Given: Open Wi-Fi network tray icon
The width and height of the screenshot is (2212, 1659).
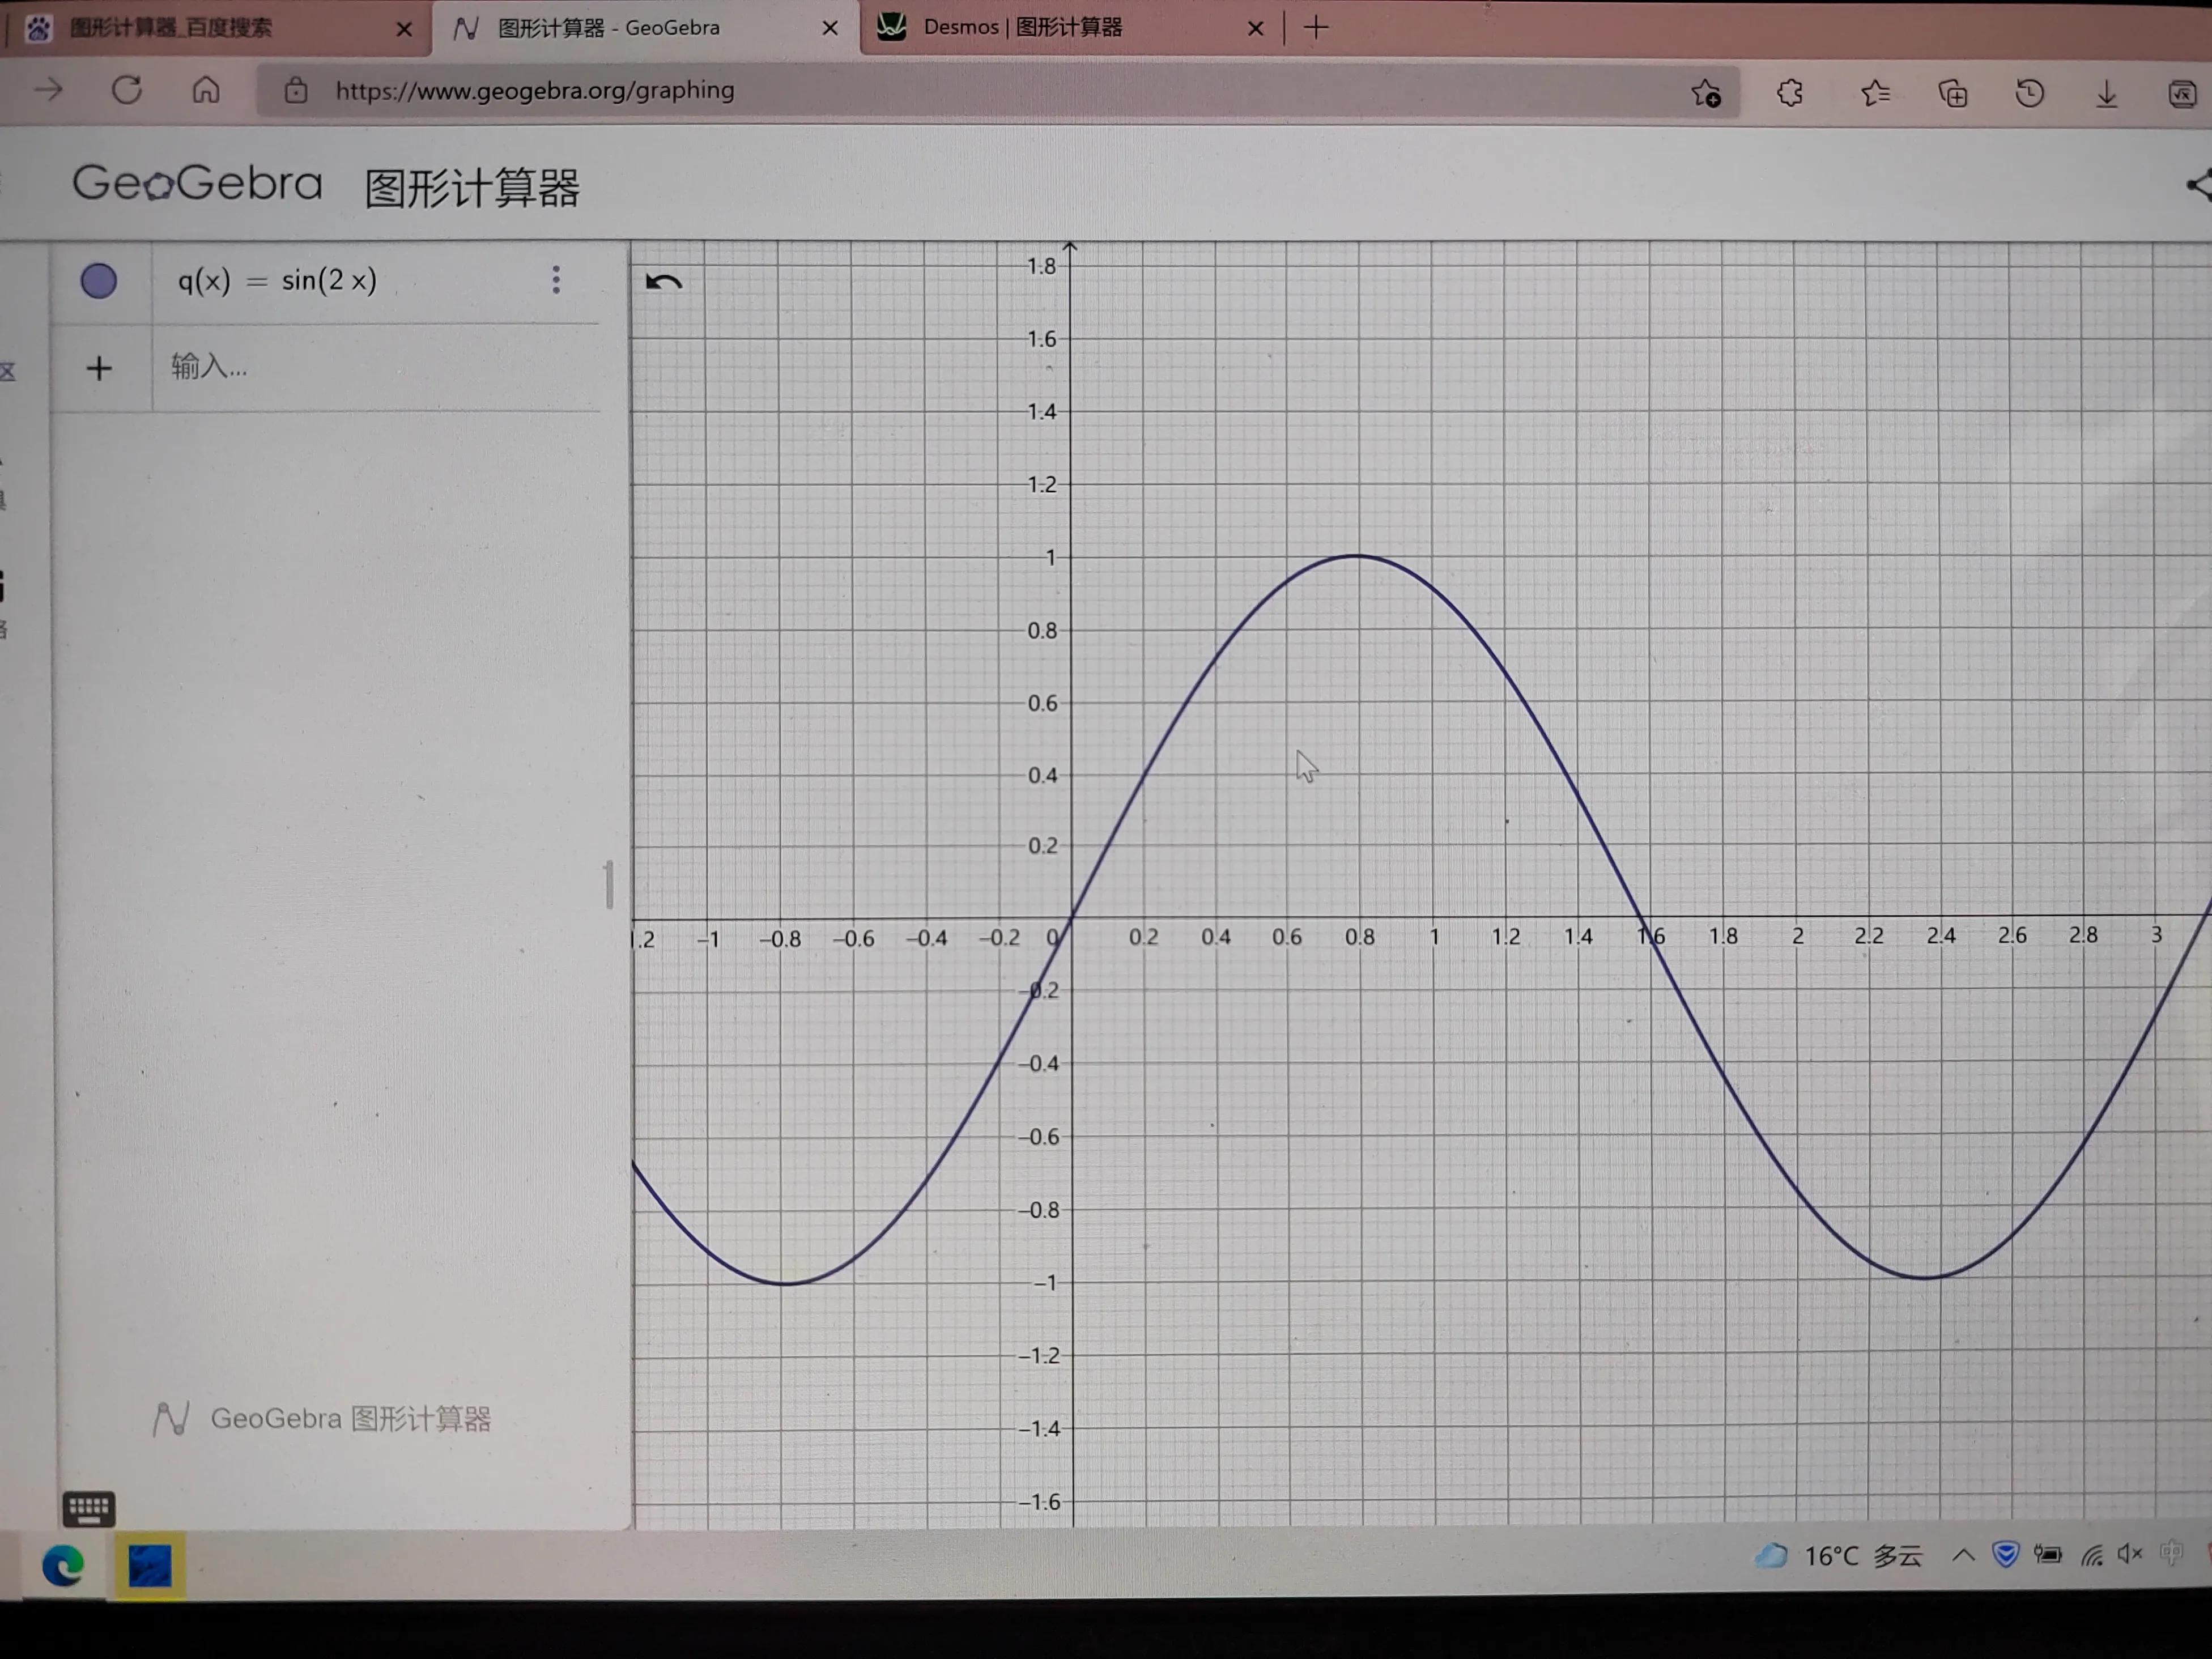Looking at the screenshot, I should (x=2091, y=1555).
